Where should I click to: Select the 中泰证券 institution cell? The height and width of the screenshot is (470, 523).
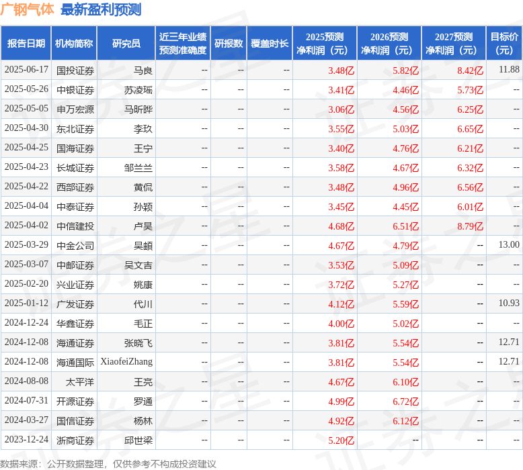click(x=75, y=207)
